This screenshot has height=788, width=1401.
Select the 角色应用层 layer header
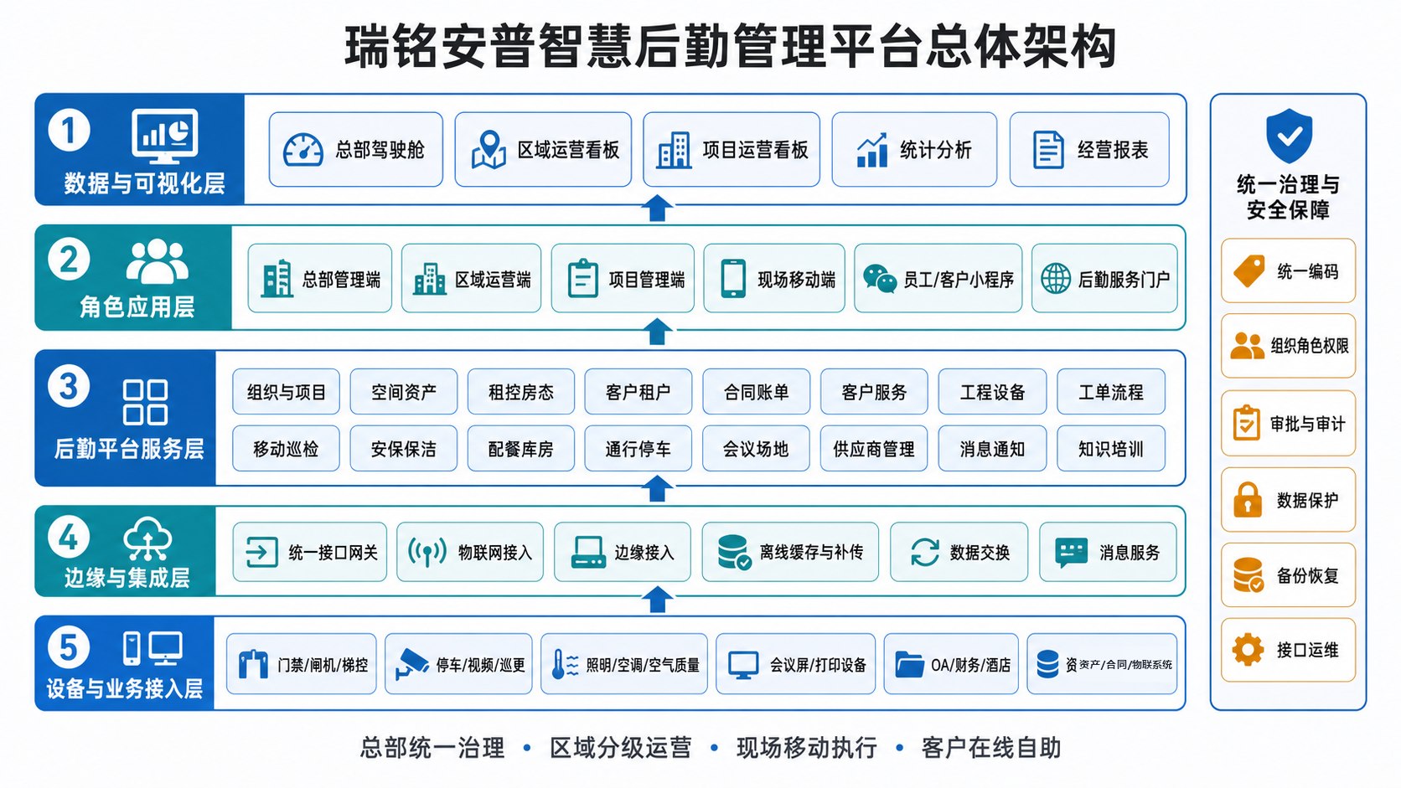pyautogui.click(x=133, y=277)
